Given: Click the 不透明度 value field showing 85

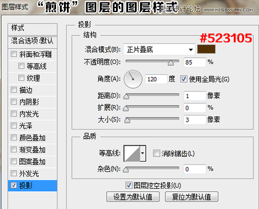Looking at the screenshot, I should click(195, 62).
